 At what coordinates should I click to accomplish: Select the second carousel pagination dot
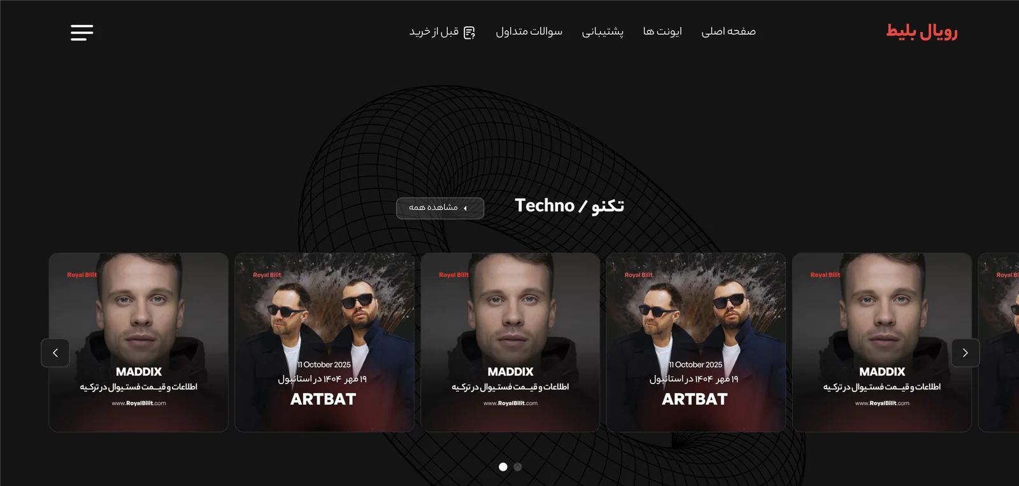point(518,467)
